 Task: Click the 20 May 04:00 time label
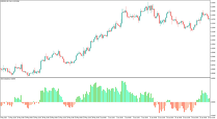coord(54,118)
